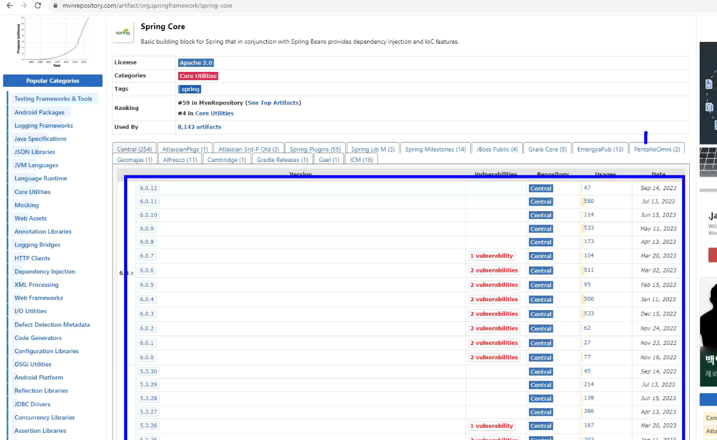
Task: Open Core Utilities in the Popular Categories sidebar
Action: pos(32,192)
